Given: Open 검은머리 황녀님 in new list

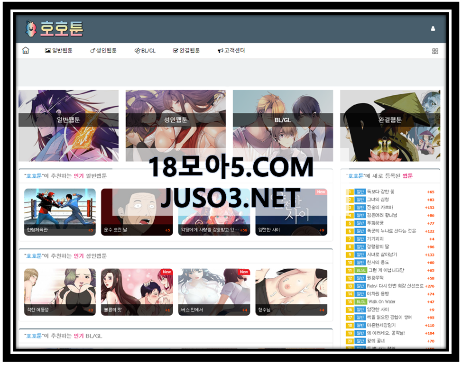Looking at the screenshot, I should [x=382, y=215].
